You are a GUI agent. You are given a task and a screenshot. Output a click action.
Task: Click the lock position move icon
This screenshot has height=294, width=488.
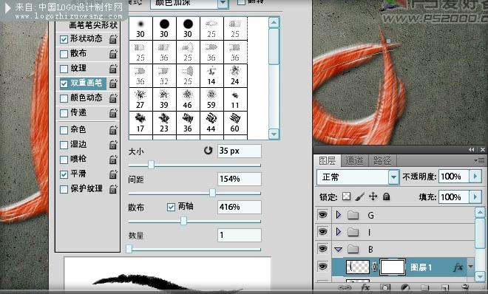(x=373, y=196)
